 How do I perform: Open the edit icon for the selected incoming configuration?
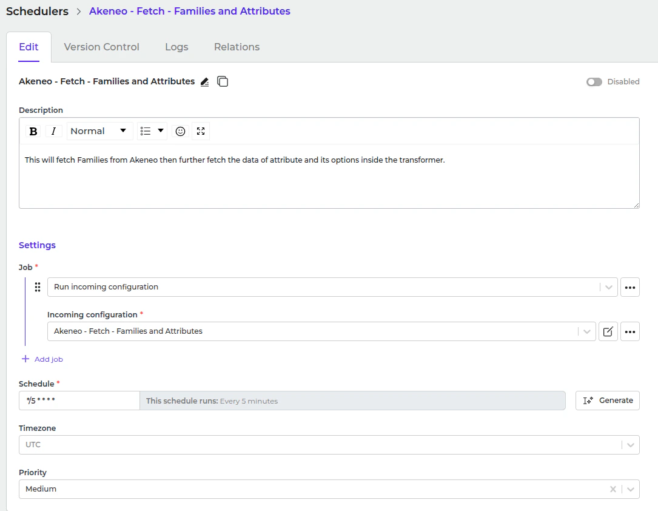(x=608, y=332)
